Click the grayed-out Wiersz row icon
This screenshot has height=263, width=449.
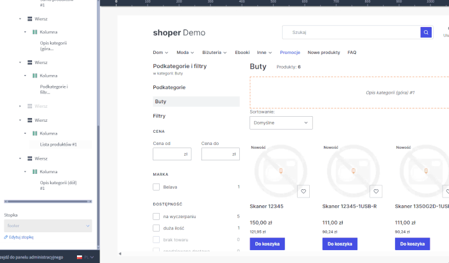pos(30,106)
